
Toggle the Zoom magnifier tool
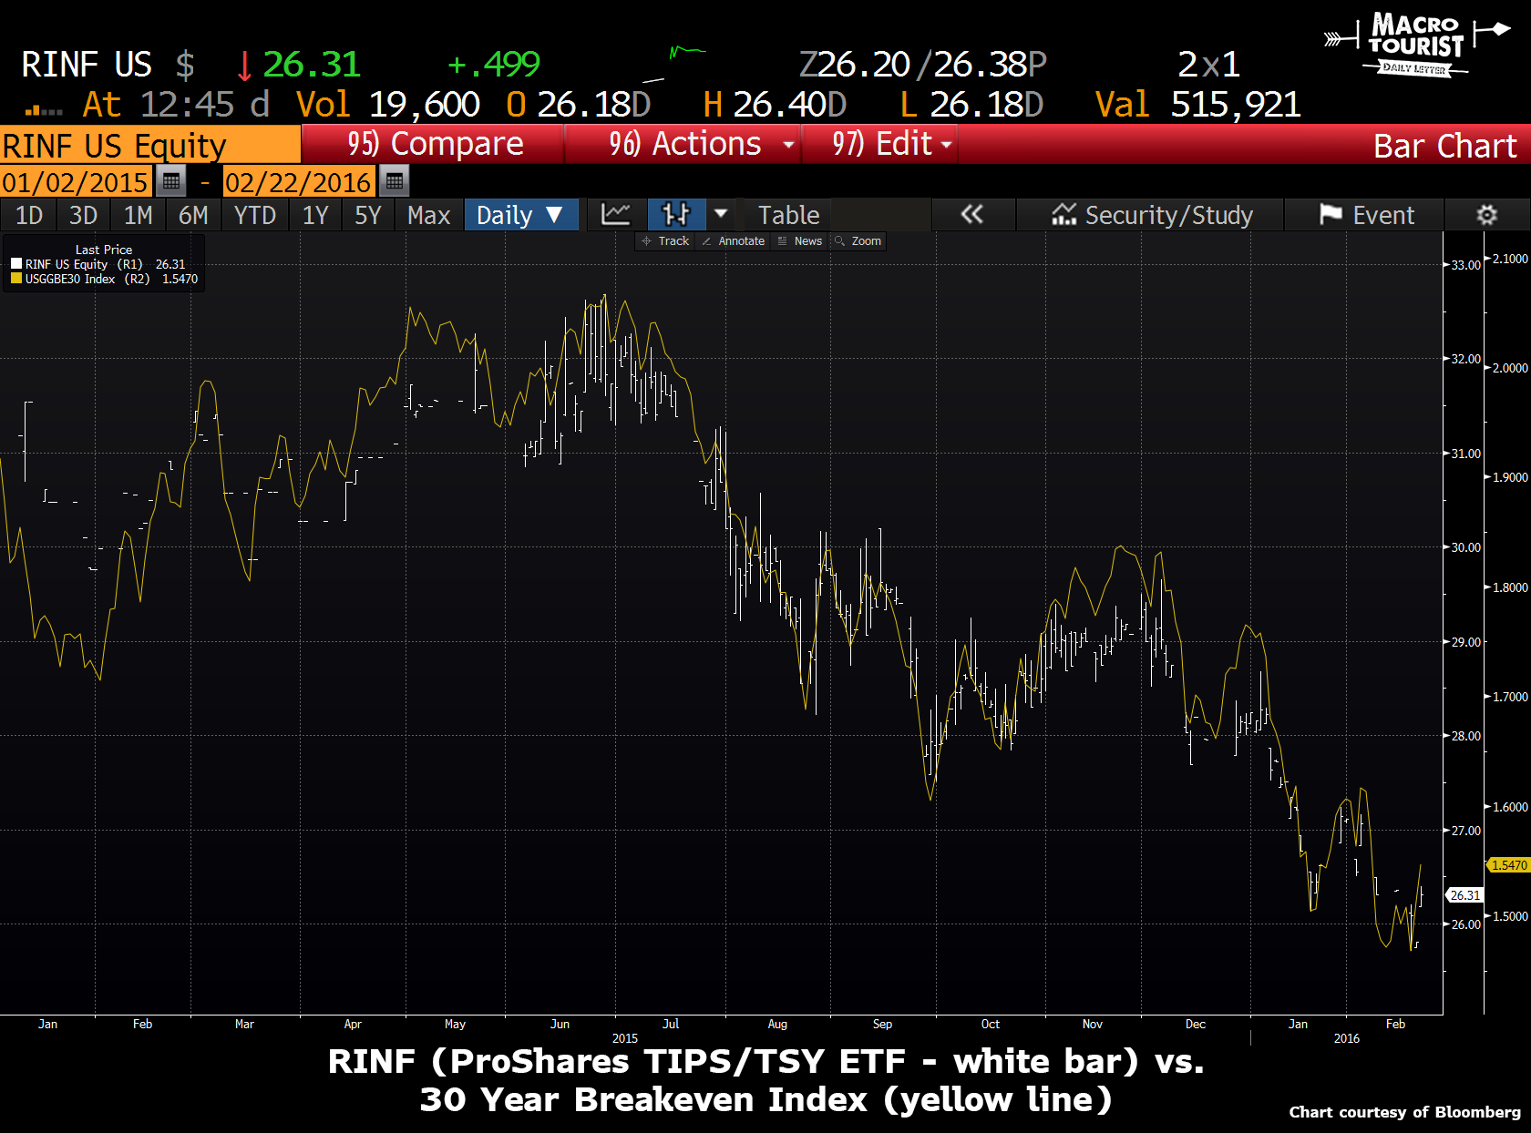(858, 241)
